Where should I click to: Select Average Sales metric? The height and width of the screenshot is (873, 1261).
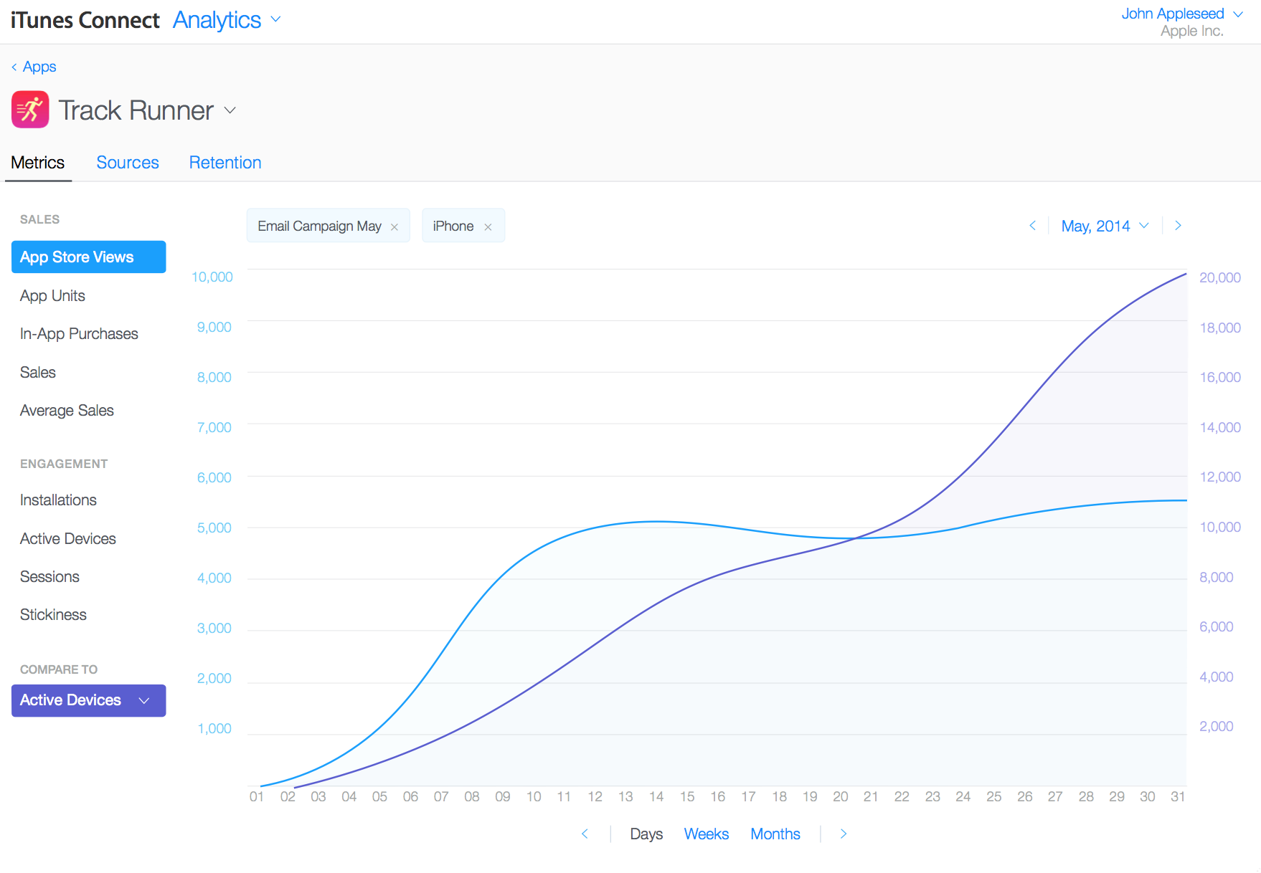point(67,410)
